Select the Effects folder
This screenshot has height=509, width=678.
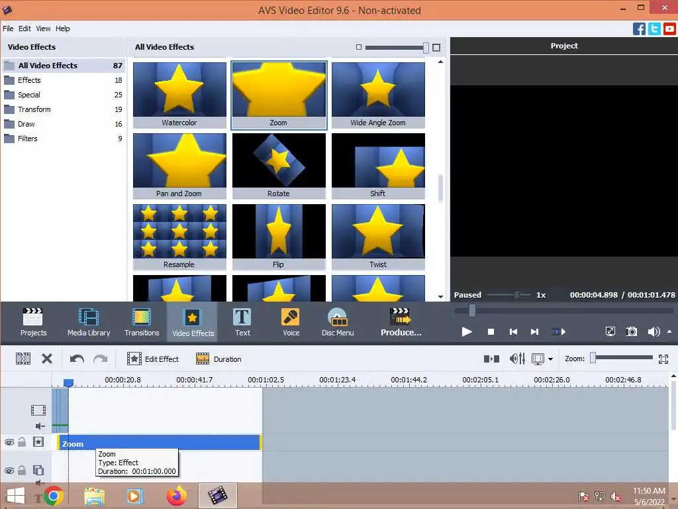click(x=64, y=80)
